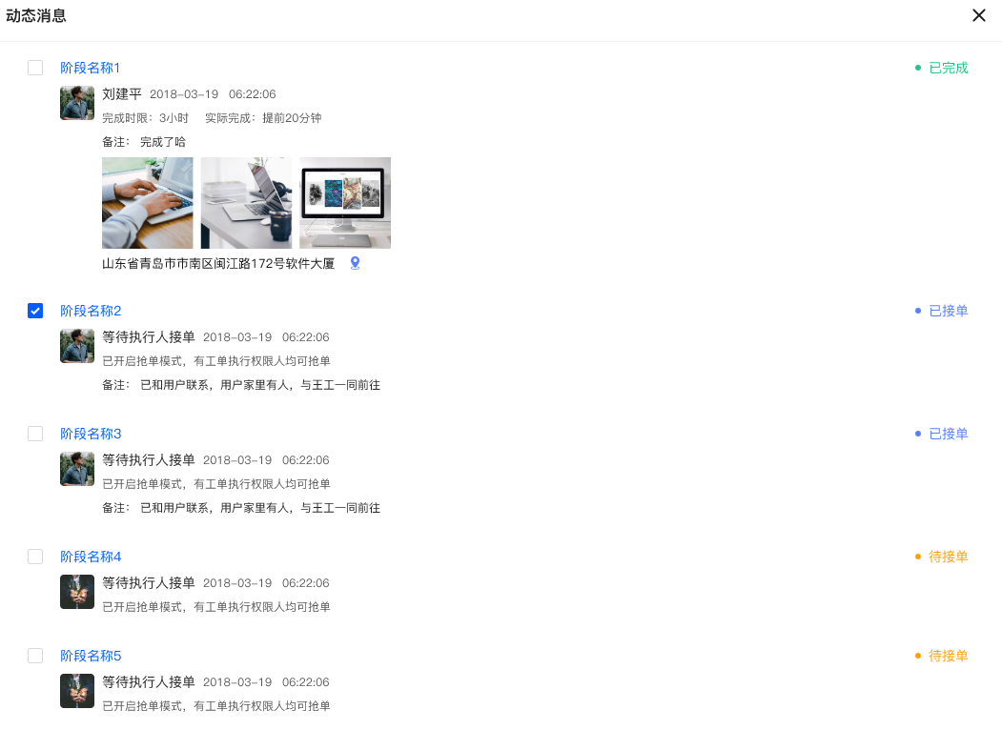Click the 备注 note under 阶段名称3

coord(241,508)
